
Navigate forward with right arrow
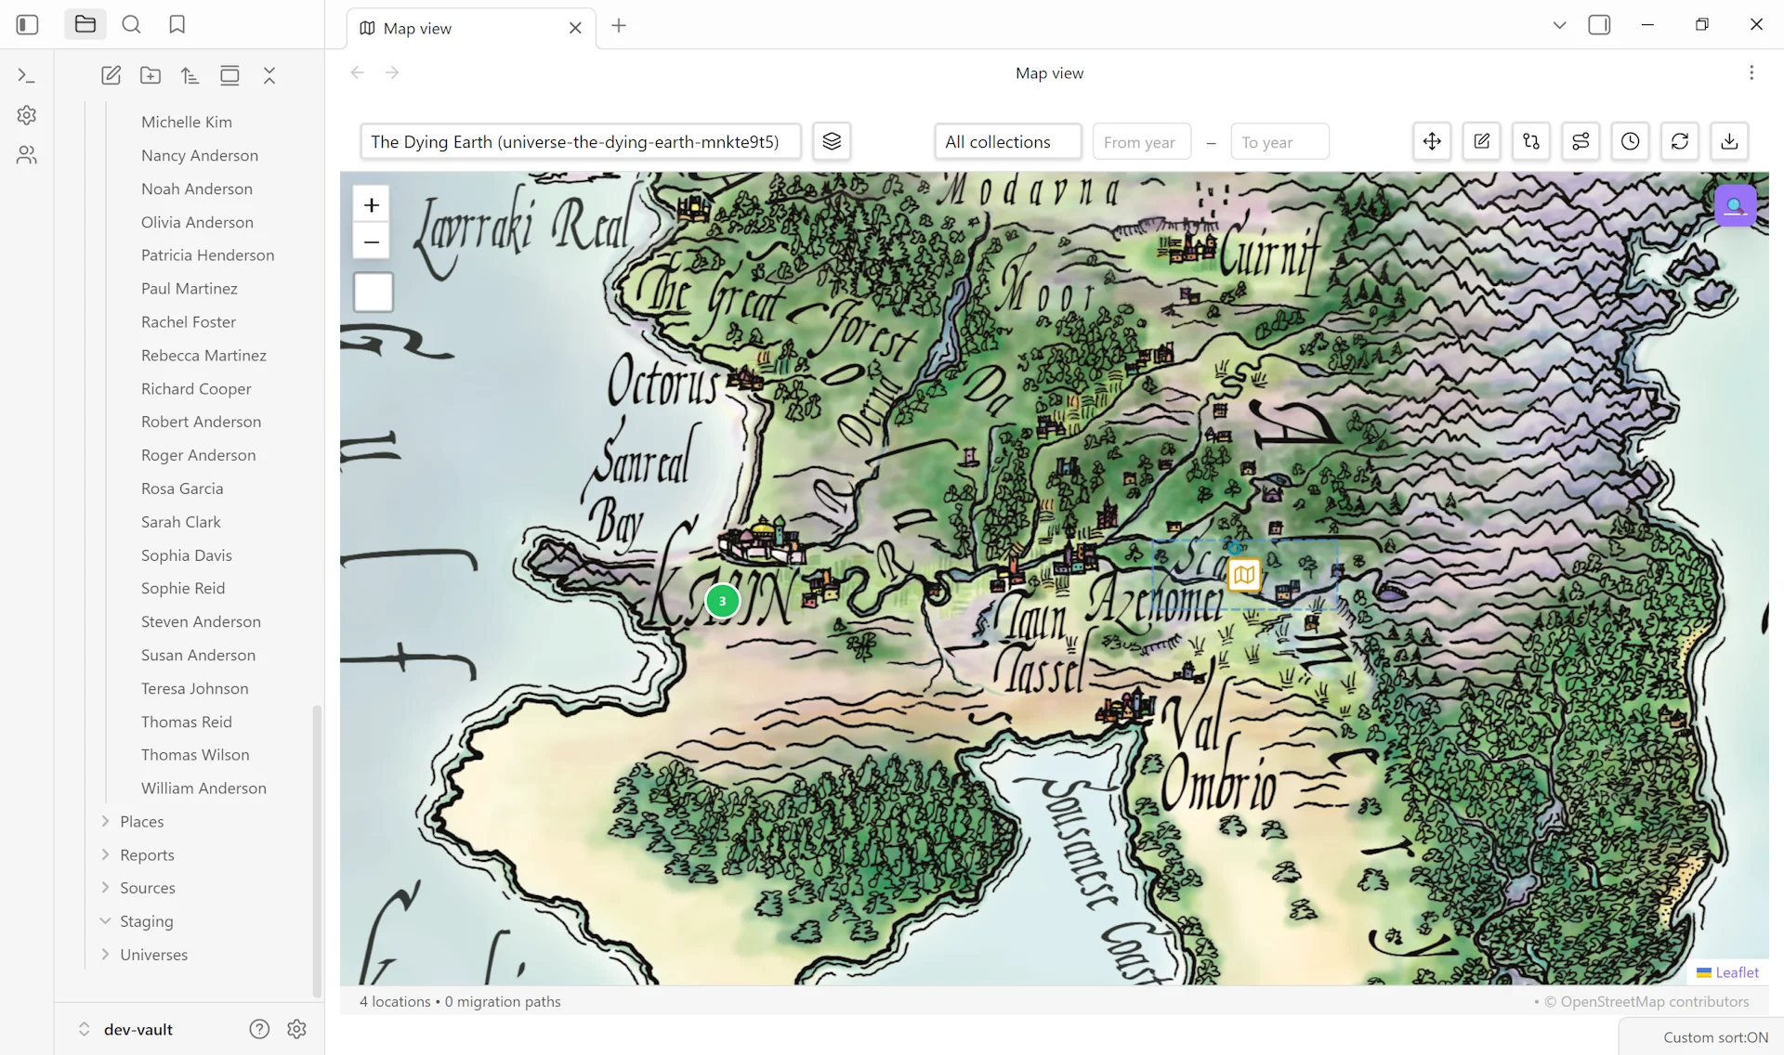[392, 72]
